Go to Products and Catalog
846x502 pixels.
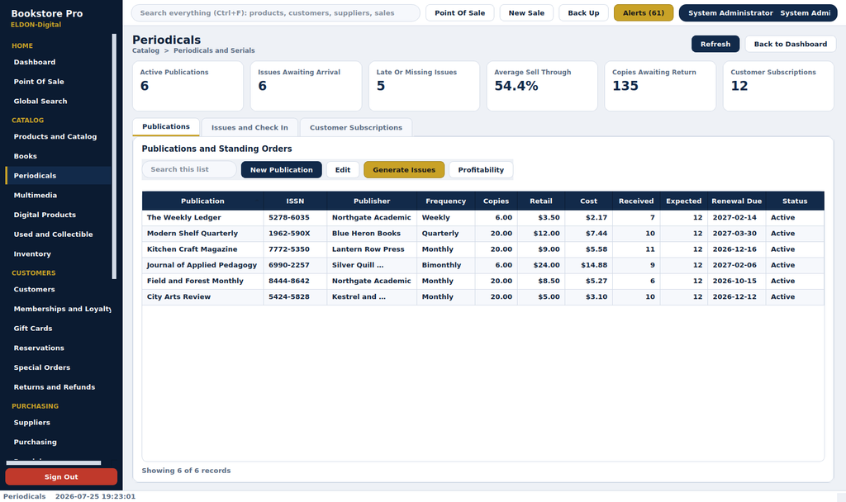coord(59,136)
